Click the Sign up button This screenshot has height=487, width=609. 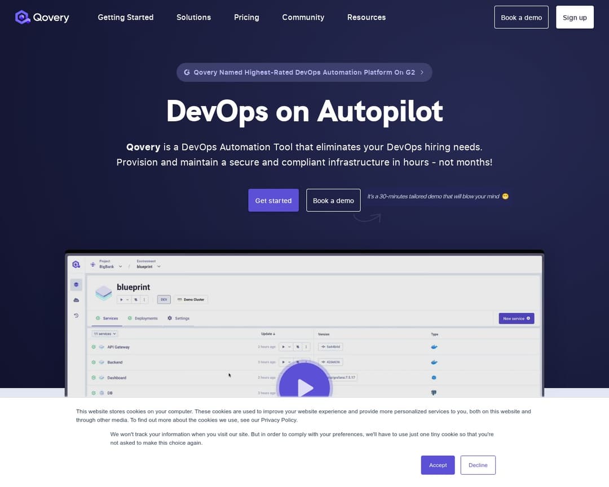pos(575,17)
